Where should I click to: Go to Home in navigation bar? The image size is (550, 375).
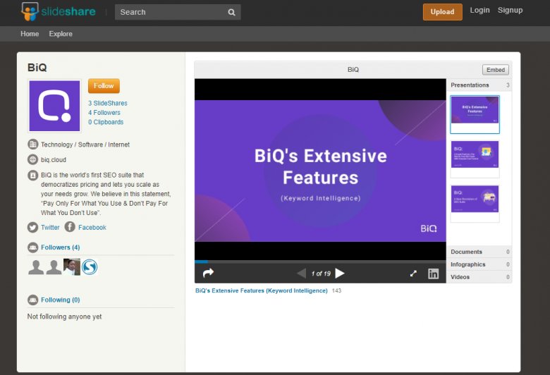[30, 34]
